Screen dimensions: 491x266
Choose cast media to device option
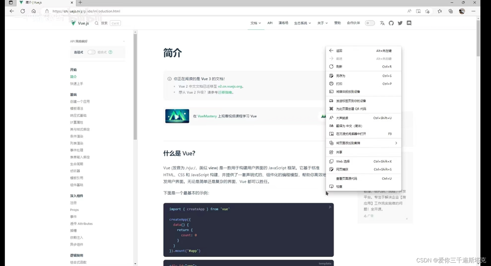[363, 92]
